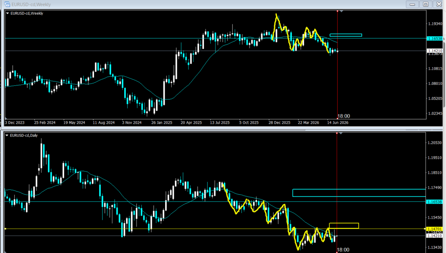Click the white 1.14210 price tag on Weekly chart
Image resolution: width=446 pixels, height=253 pixels.
[x=435, y=51]
